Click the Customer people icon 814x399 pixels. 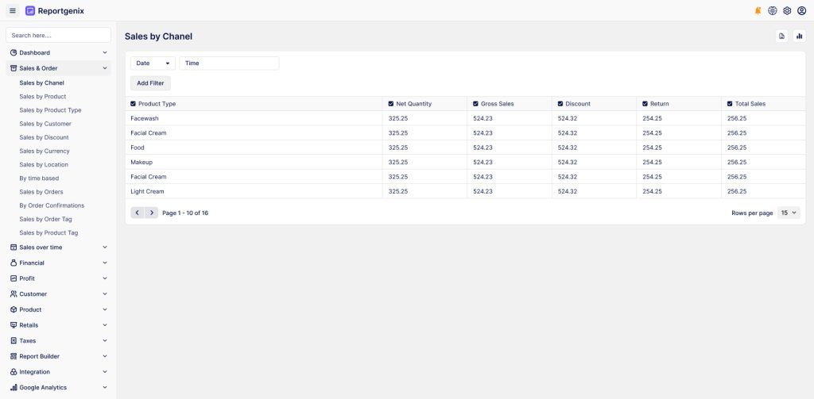coord(14,293)
